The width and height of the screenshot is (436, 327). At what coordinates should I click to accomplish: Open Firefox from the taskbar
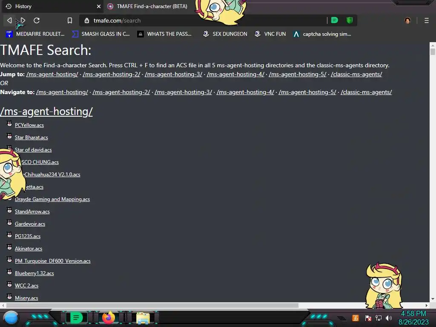[x=109, y=318]
